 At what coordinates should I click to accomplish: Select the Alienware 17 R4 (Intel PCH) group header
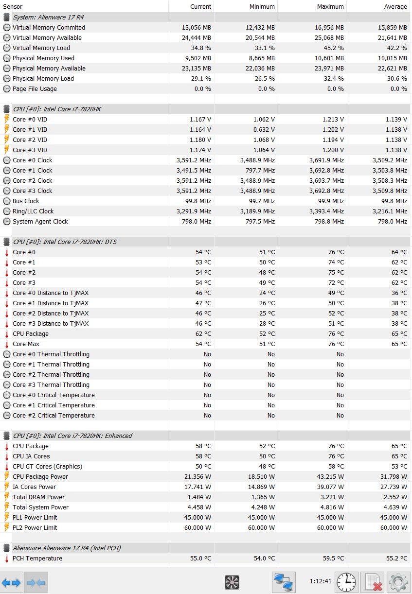click(67, 548)
